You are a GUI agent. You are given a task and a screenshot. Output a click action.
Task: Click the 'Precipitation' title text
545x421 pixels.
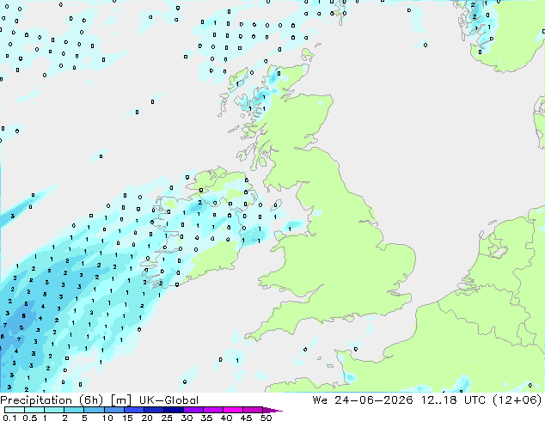[x=36, y=400]
